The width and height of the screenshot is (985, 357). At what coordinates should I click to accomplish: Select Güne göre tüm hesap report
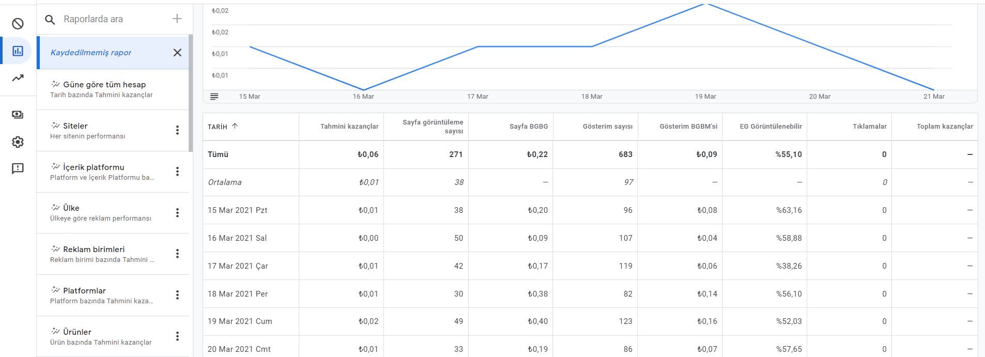[x=113, y=89]
